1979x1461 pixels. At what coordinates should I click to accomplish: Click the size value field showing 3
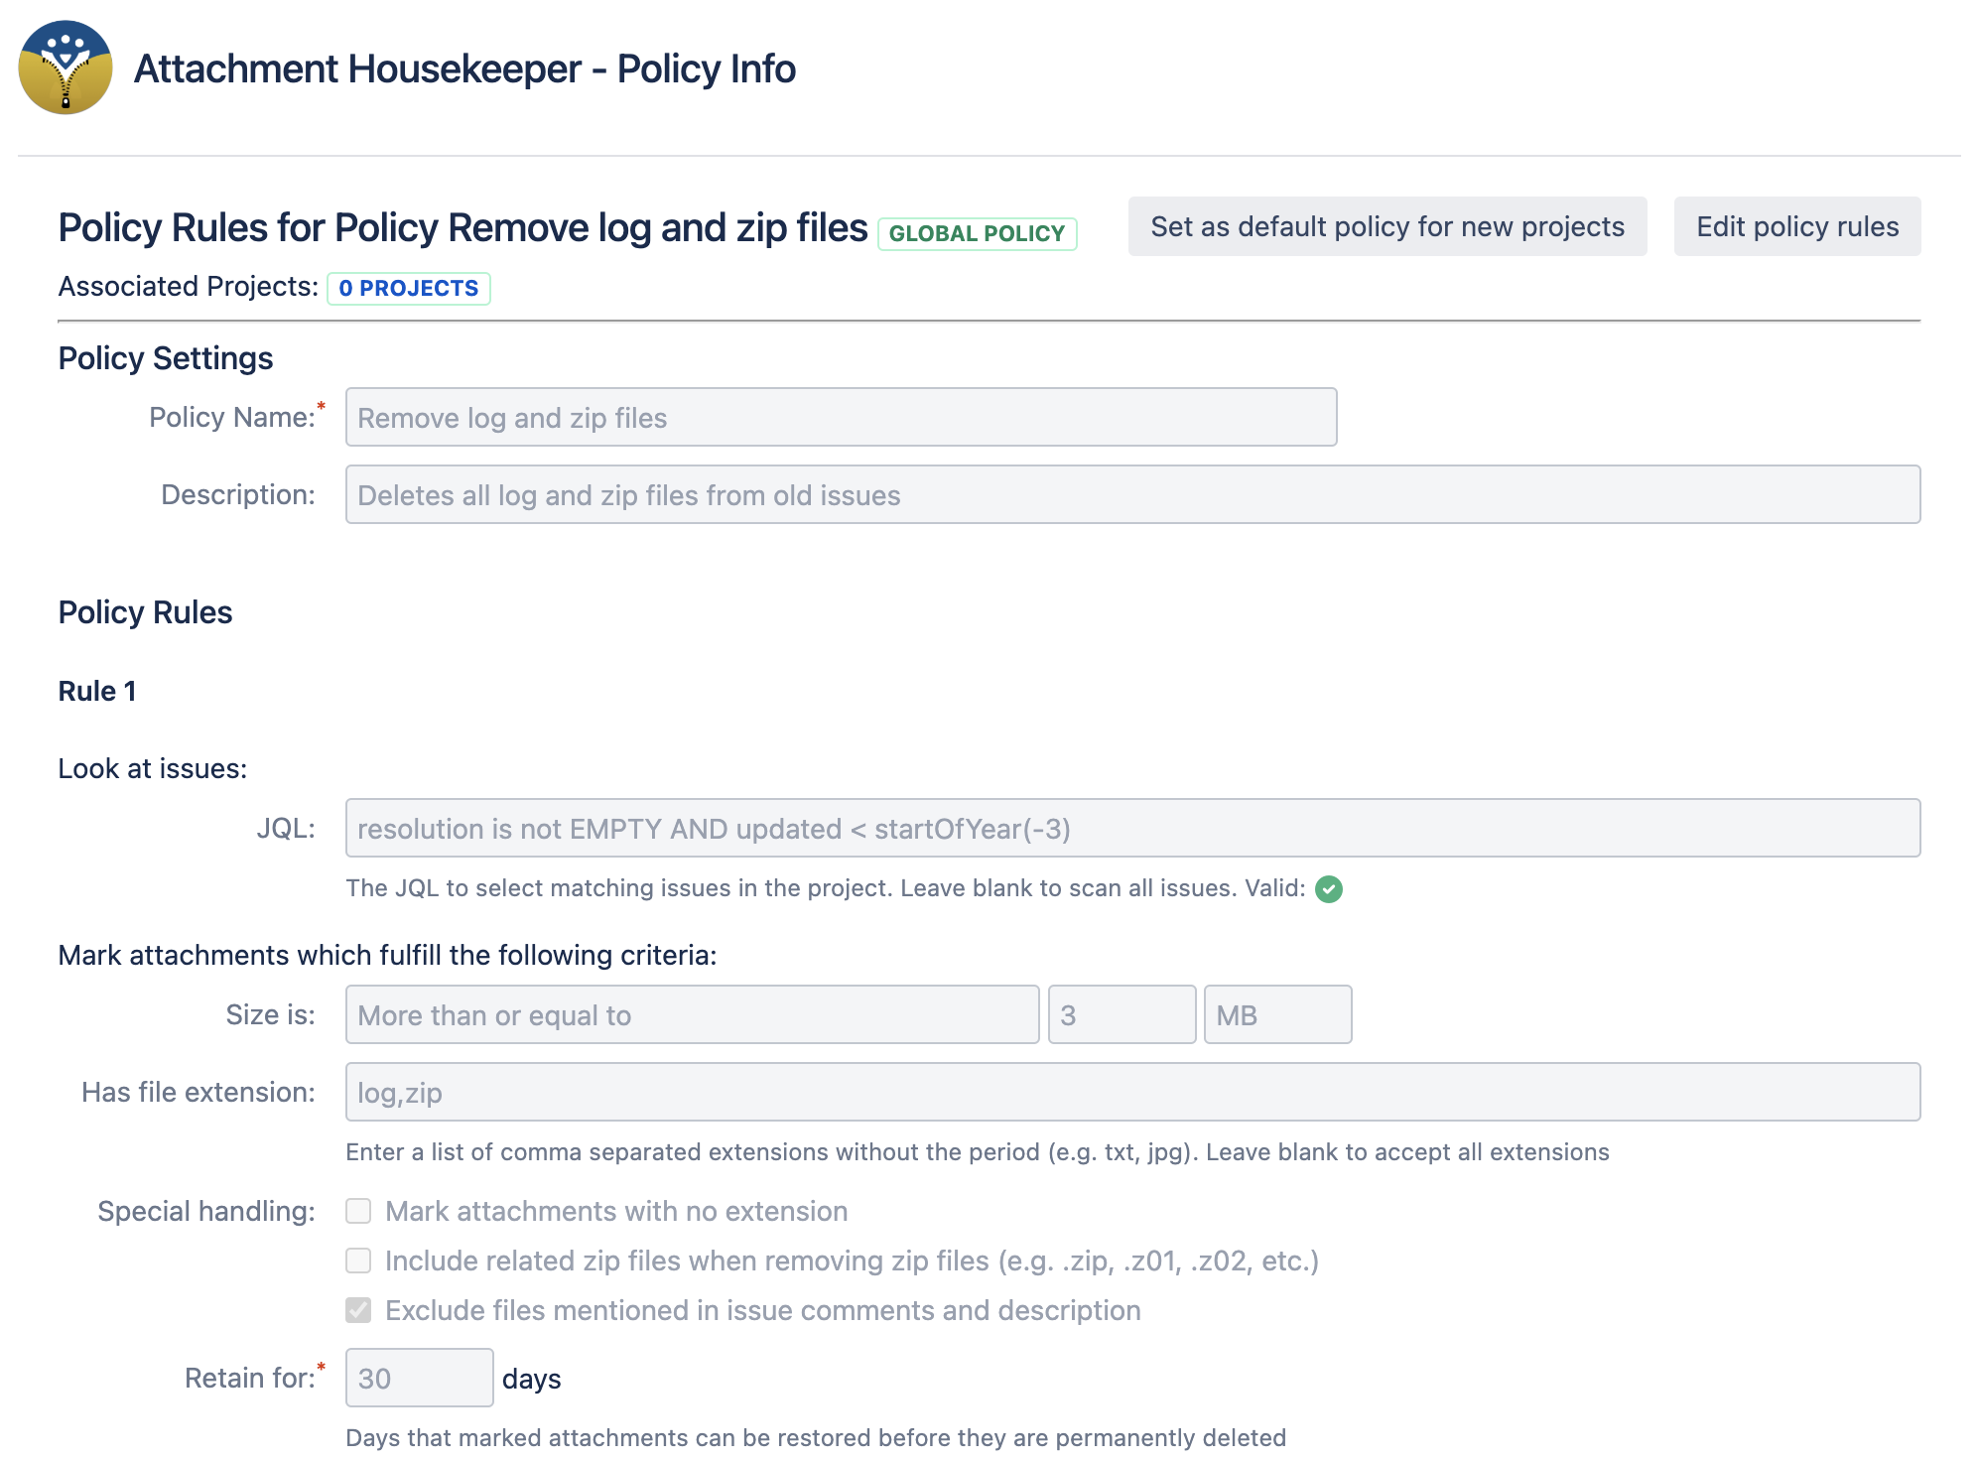tap(1121, 1014)
